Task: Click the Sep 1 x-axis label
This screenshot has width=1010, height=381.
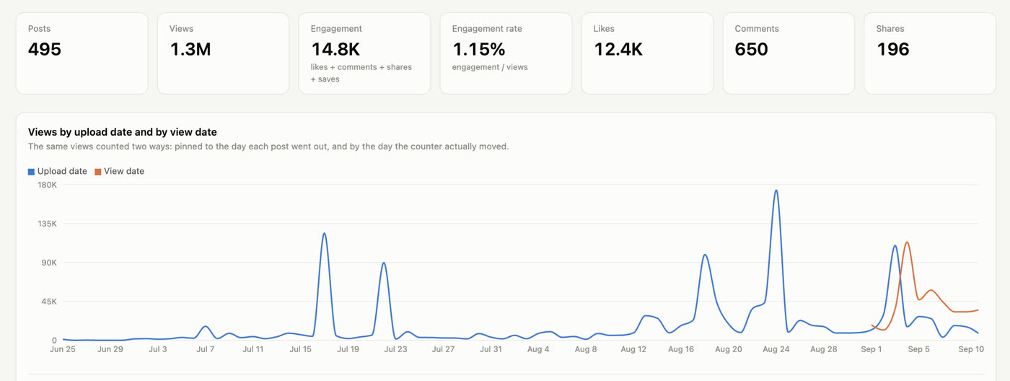Action: (x=871, y=349)
